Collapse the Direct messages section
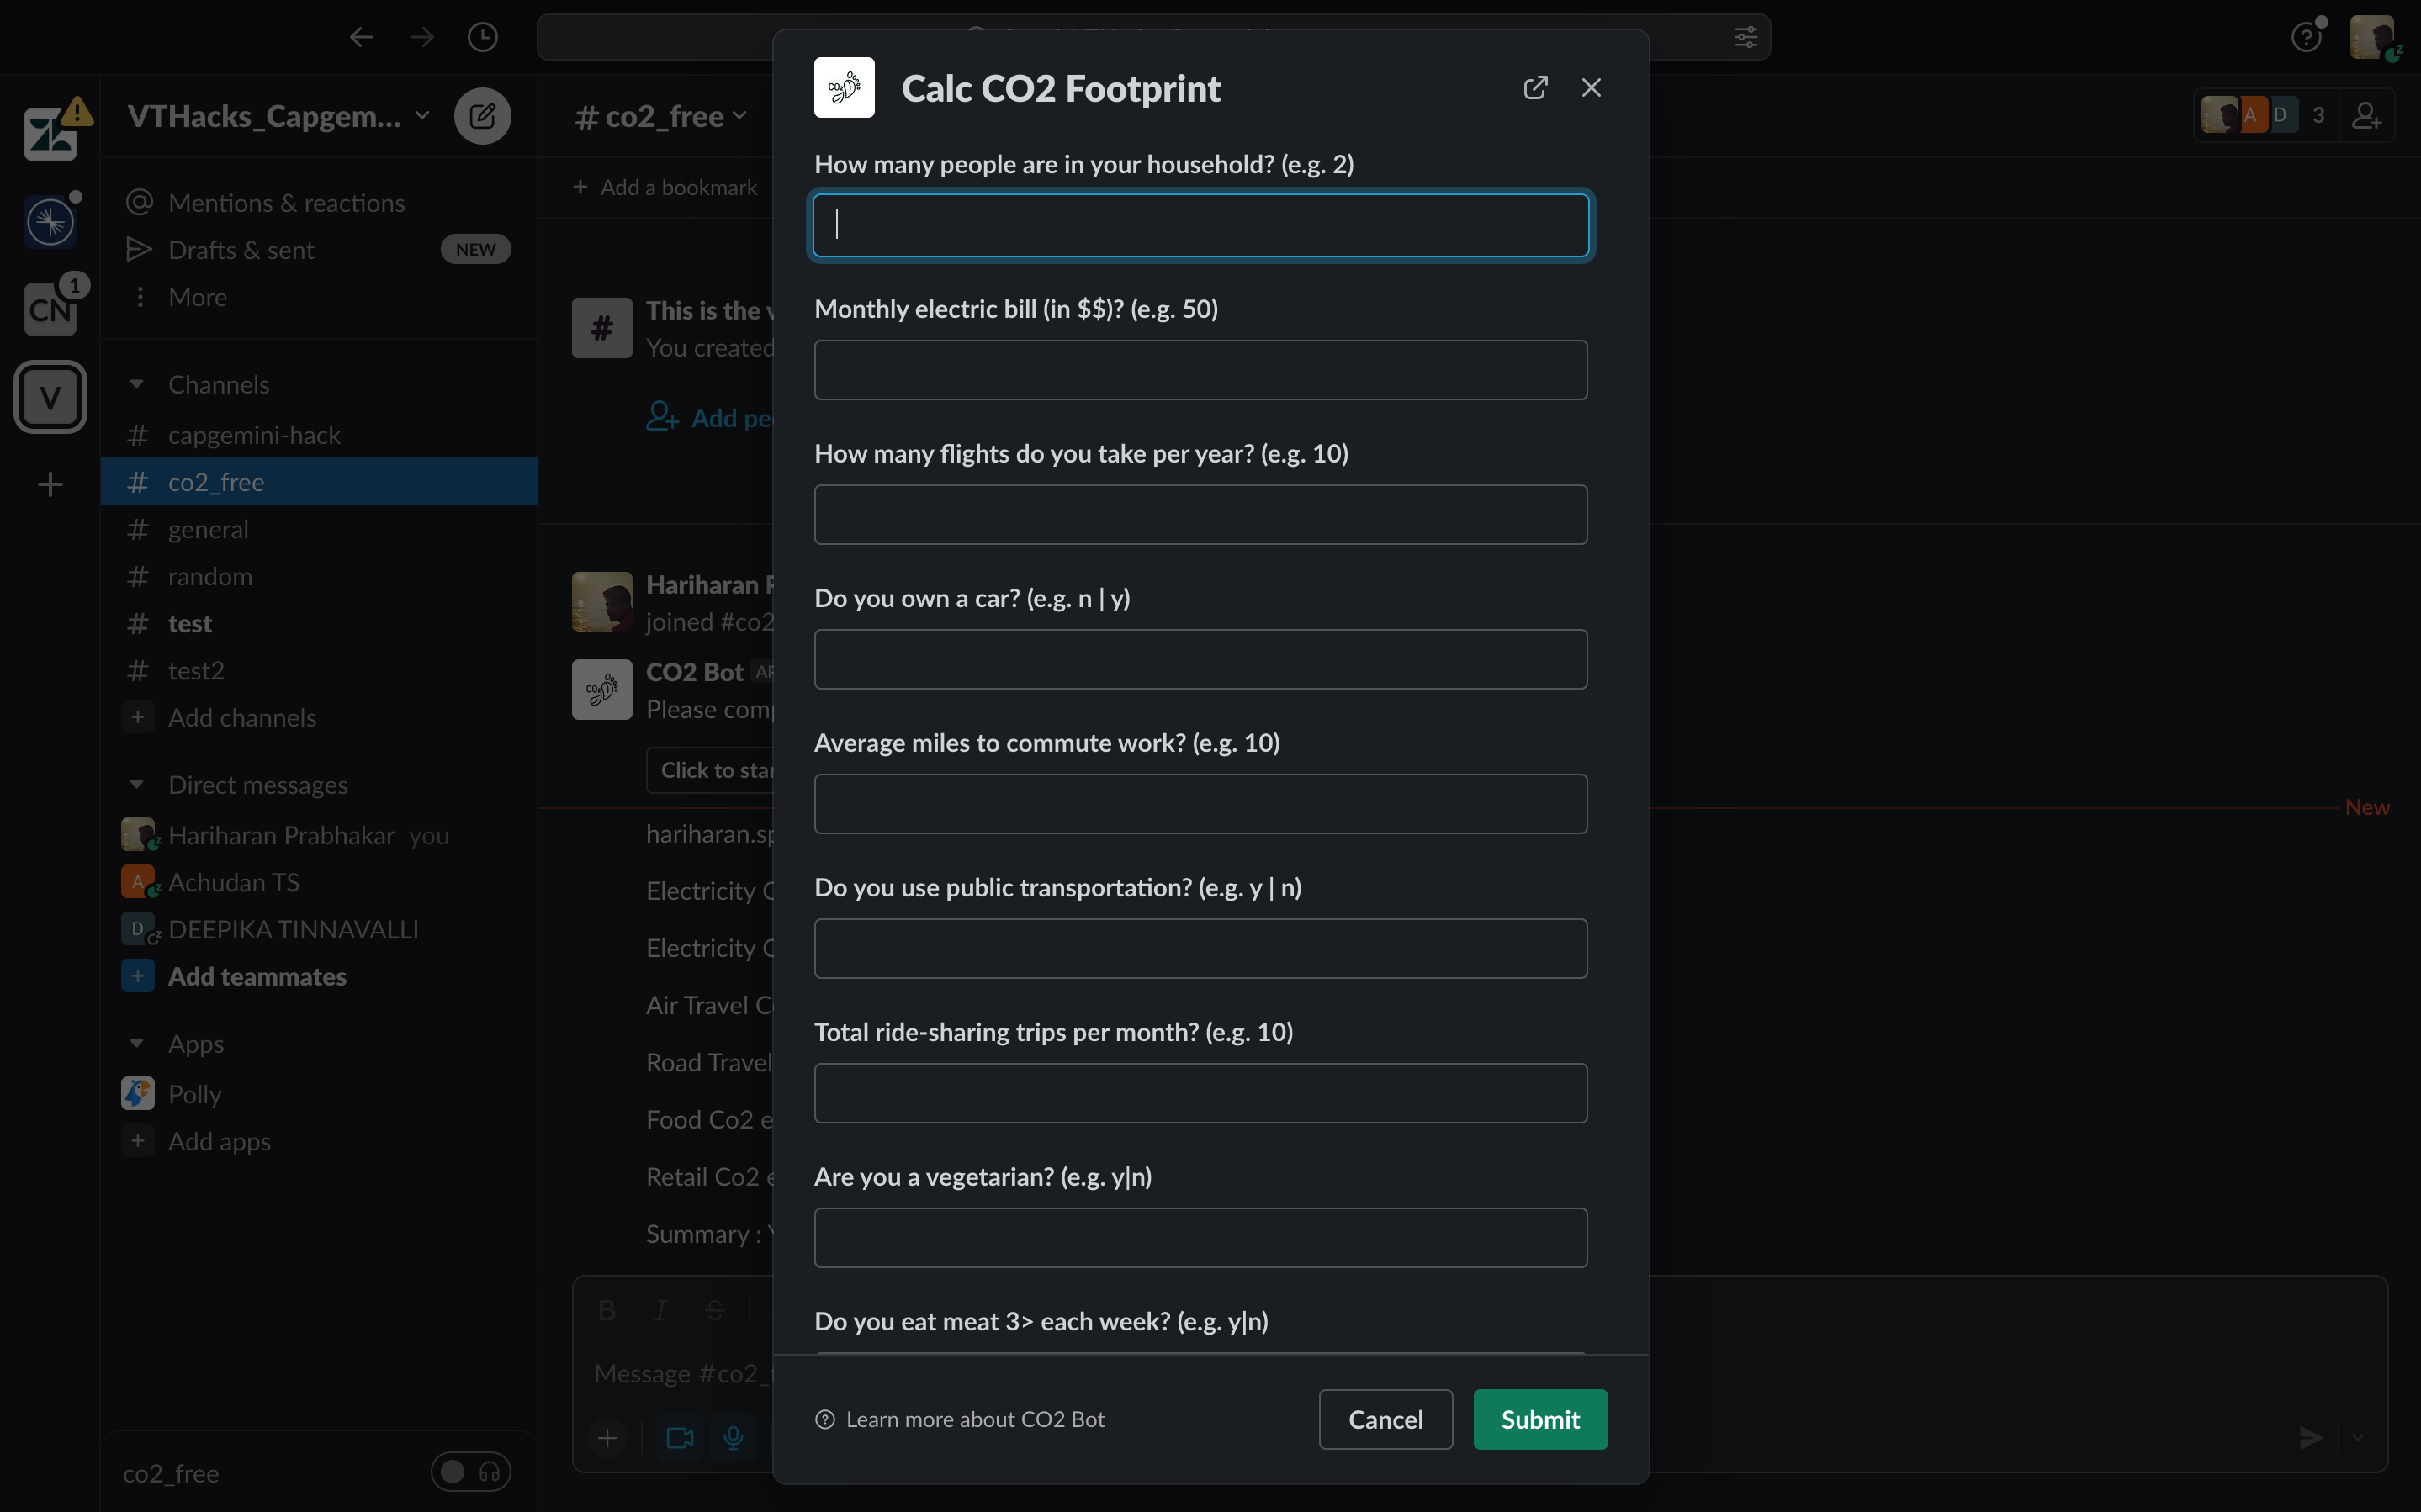The width and height of the screenshot is (2421, 1512). (x=137, y=785)
